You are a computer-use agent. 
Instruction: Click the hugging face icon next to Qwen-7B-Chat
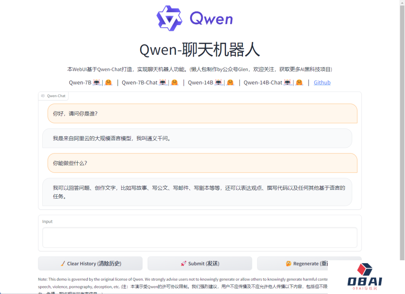(174, 82)
